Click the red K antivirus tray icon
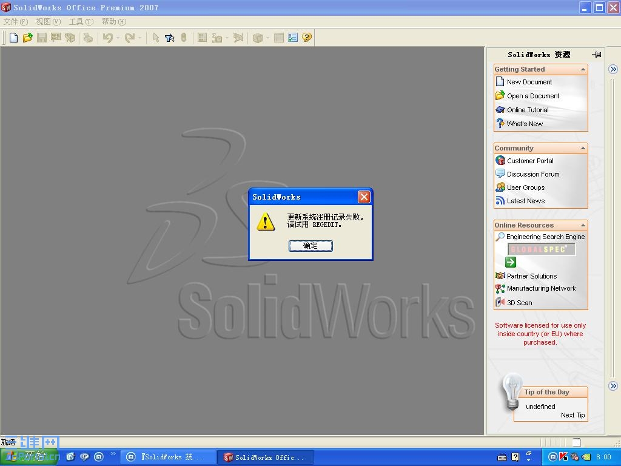This screenshot has width=621, height=466. (x=563, y=458)
